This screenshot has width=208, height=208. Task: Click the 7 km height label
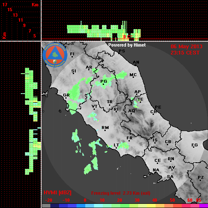point(30,31)
